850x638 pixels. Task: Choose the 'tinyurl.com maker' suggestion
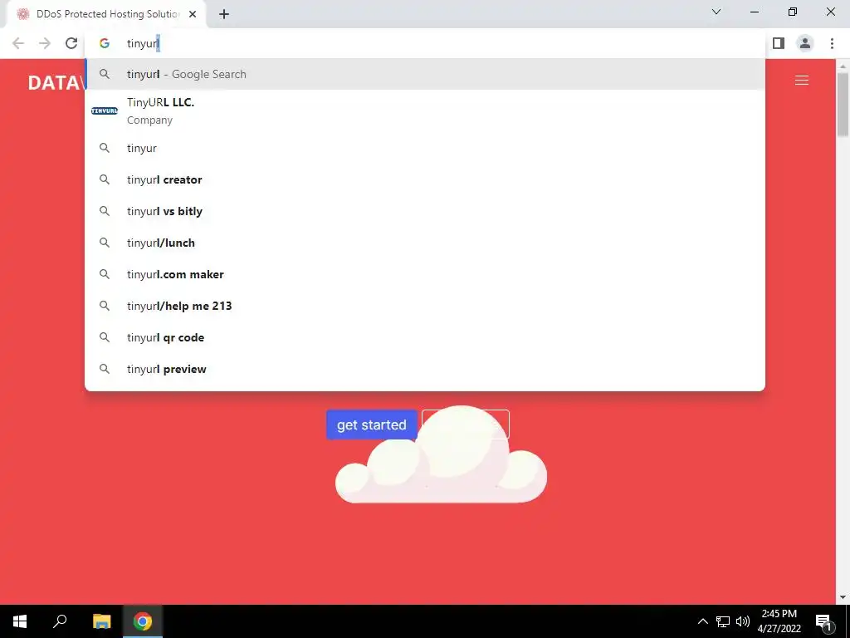click(425, 274)
